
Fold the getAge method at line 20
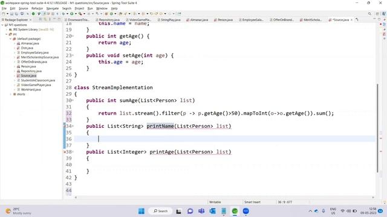tap(73, 36)
